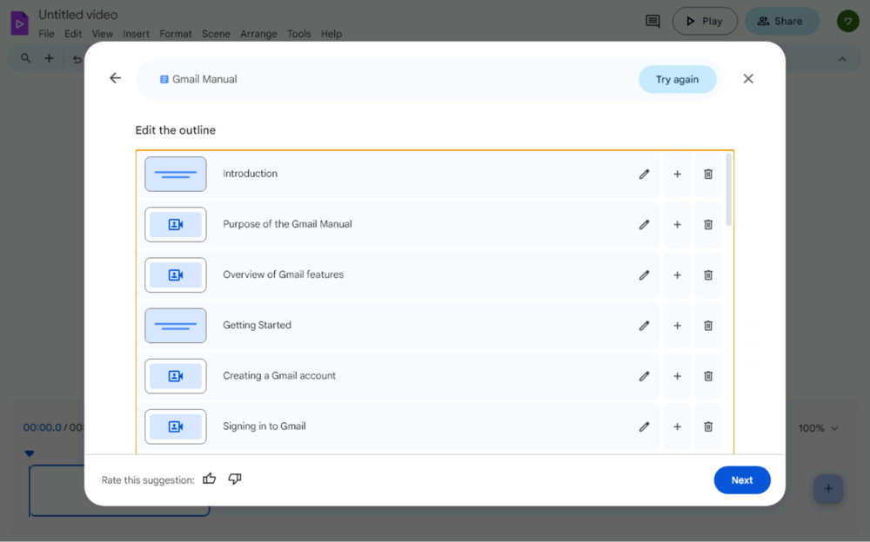
Task: Edit the Introduction outline item
Action: pyautogui.click(x=644, y=174)
